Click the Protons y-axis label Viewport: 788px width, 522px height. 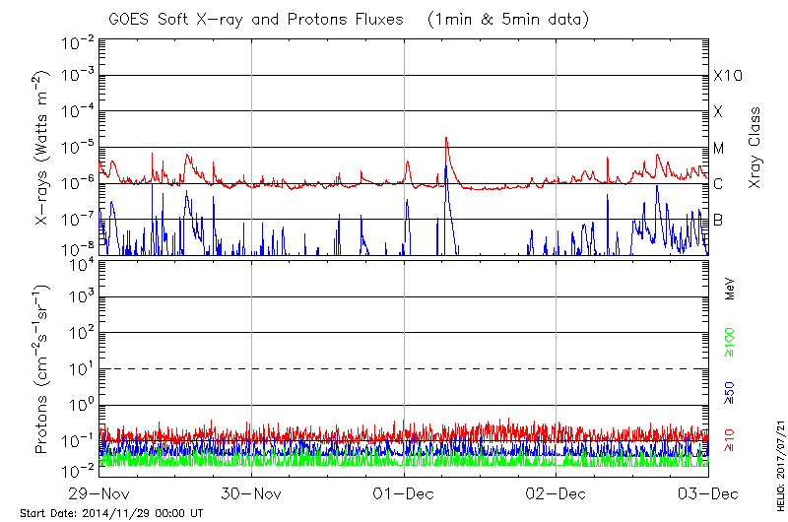coord(42,368)
